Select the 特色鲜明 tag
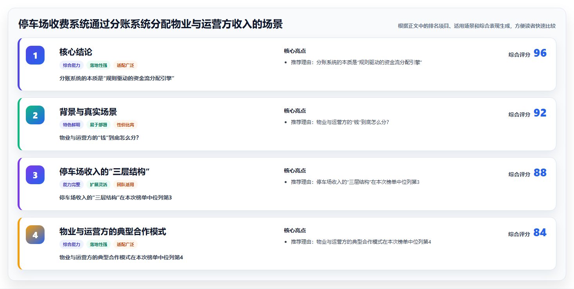Image resolution: width=574 pixels, height=289 pixels. [x=72, y=125]
